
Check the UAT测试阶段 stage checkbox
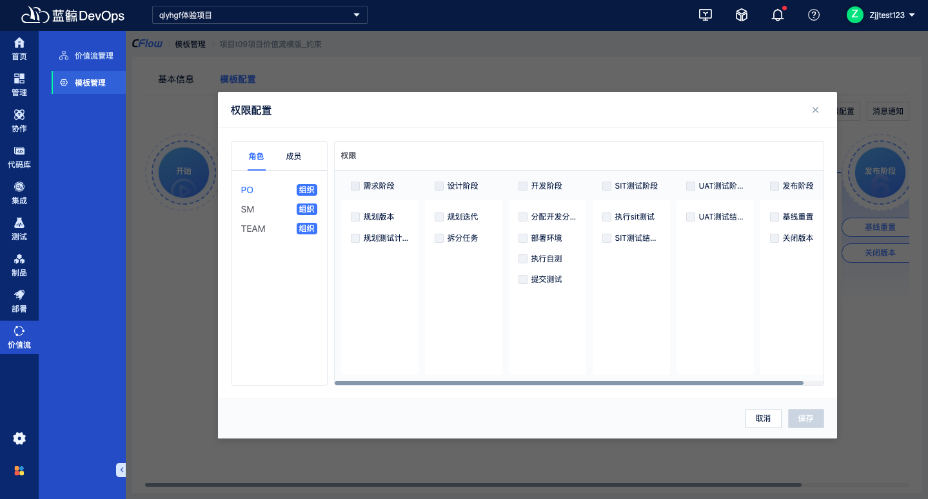(691, 186)
